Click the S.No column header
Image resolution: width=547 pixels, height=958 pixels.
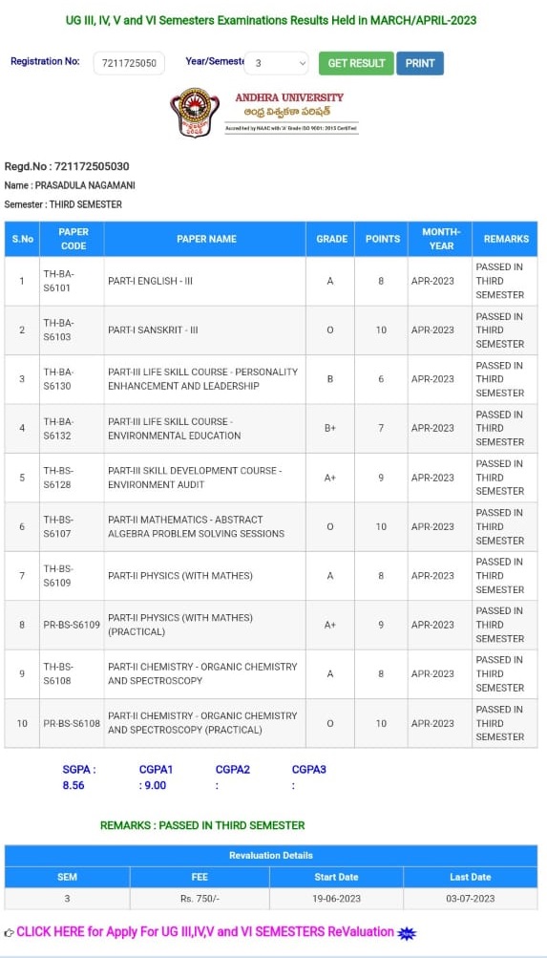pos(23,239)
